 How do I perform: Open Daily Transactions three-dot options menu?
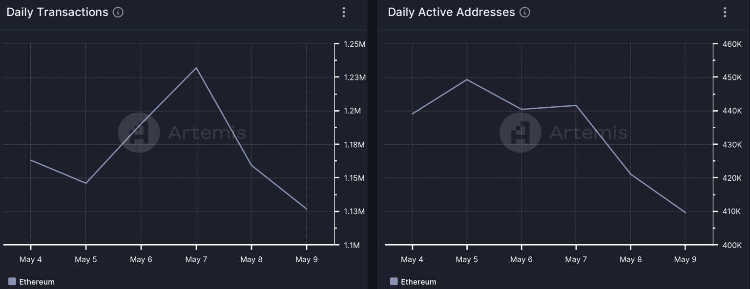[344, 12]
